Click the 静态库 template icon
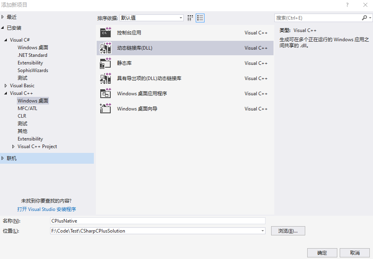The height and width of the screenshot is (259, 373). click(105, 63)
